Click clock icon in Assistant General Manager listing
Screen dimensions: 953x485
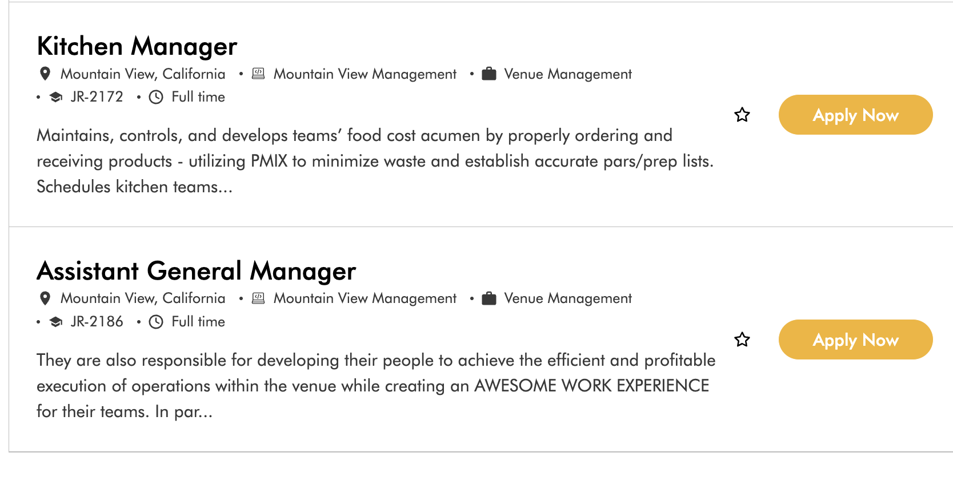coord(156,322)
